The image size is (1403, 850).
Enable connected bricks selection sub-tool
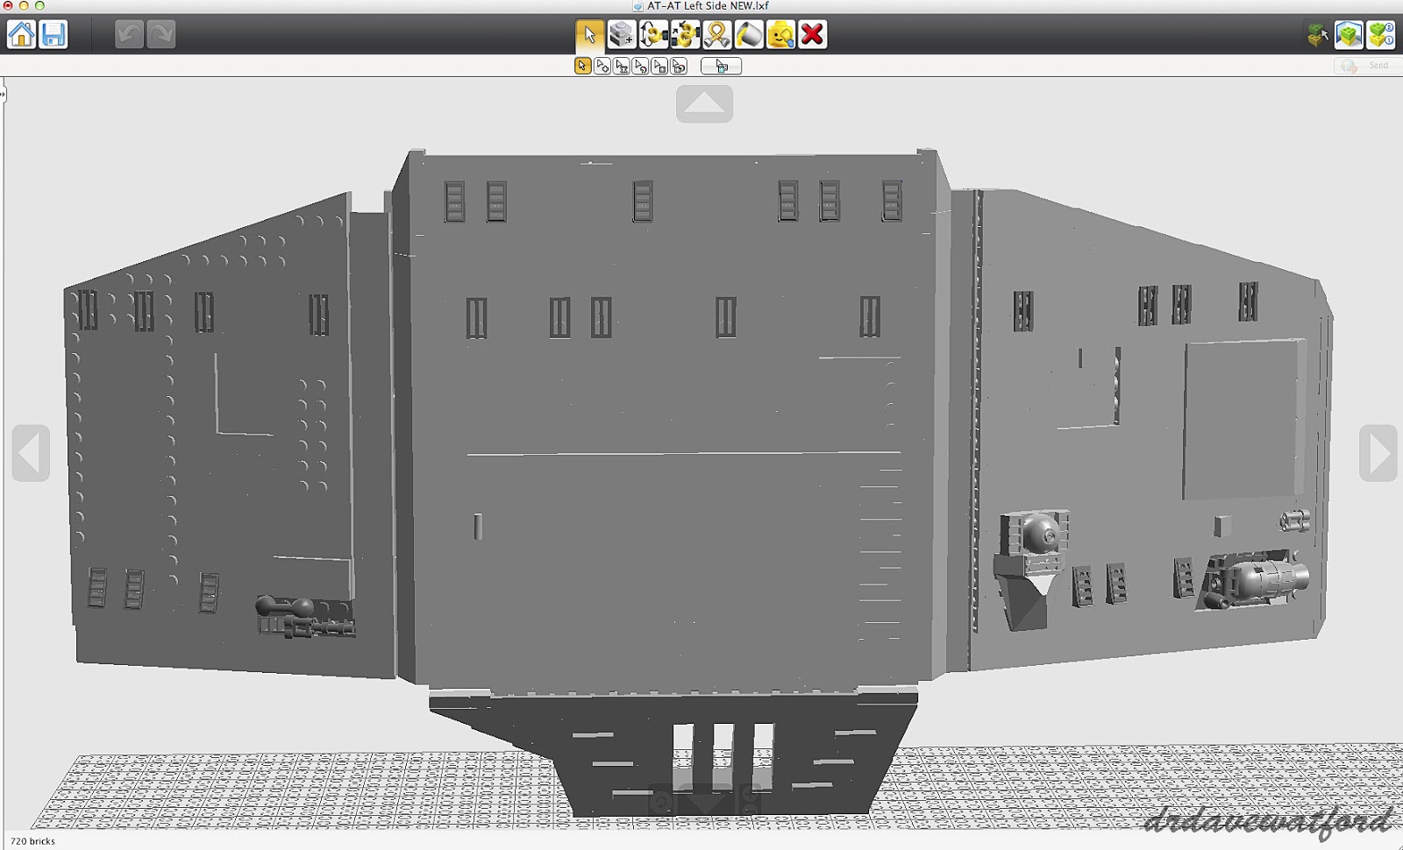(622, 67)
